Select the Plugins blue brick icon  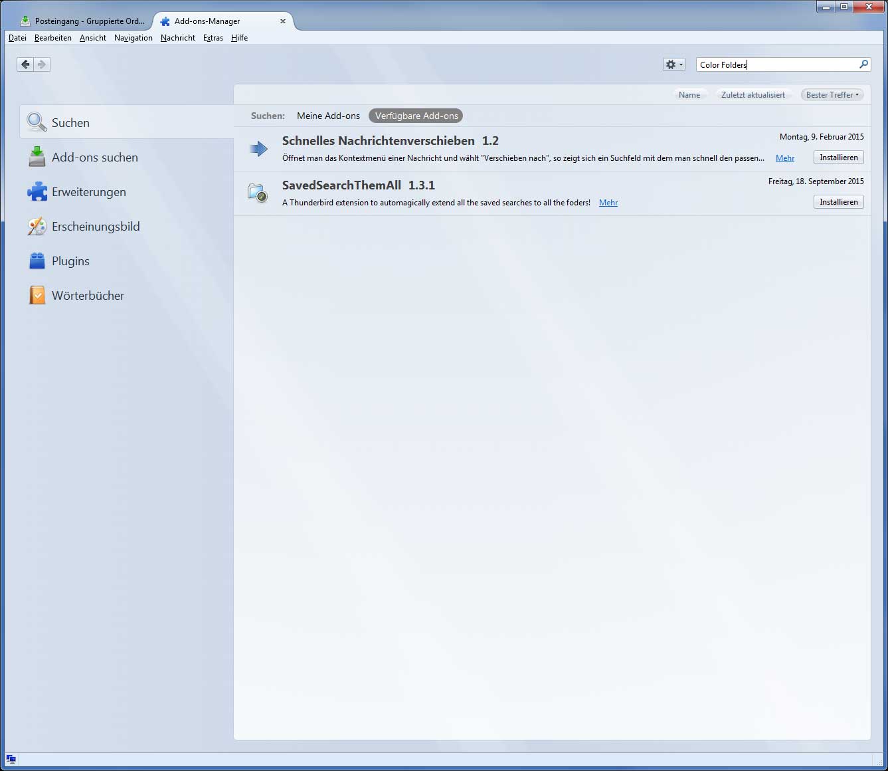point(37,261)
